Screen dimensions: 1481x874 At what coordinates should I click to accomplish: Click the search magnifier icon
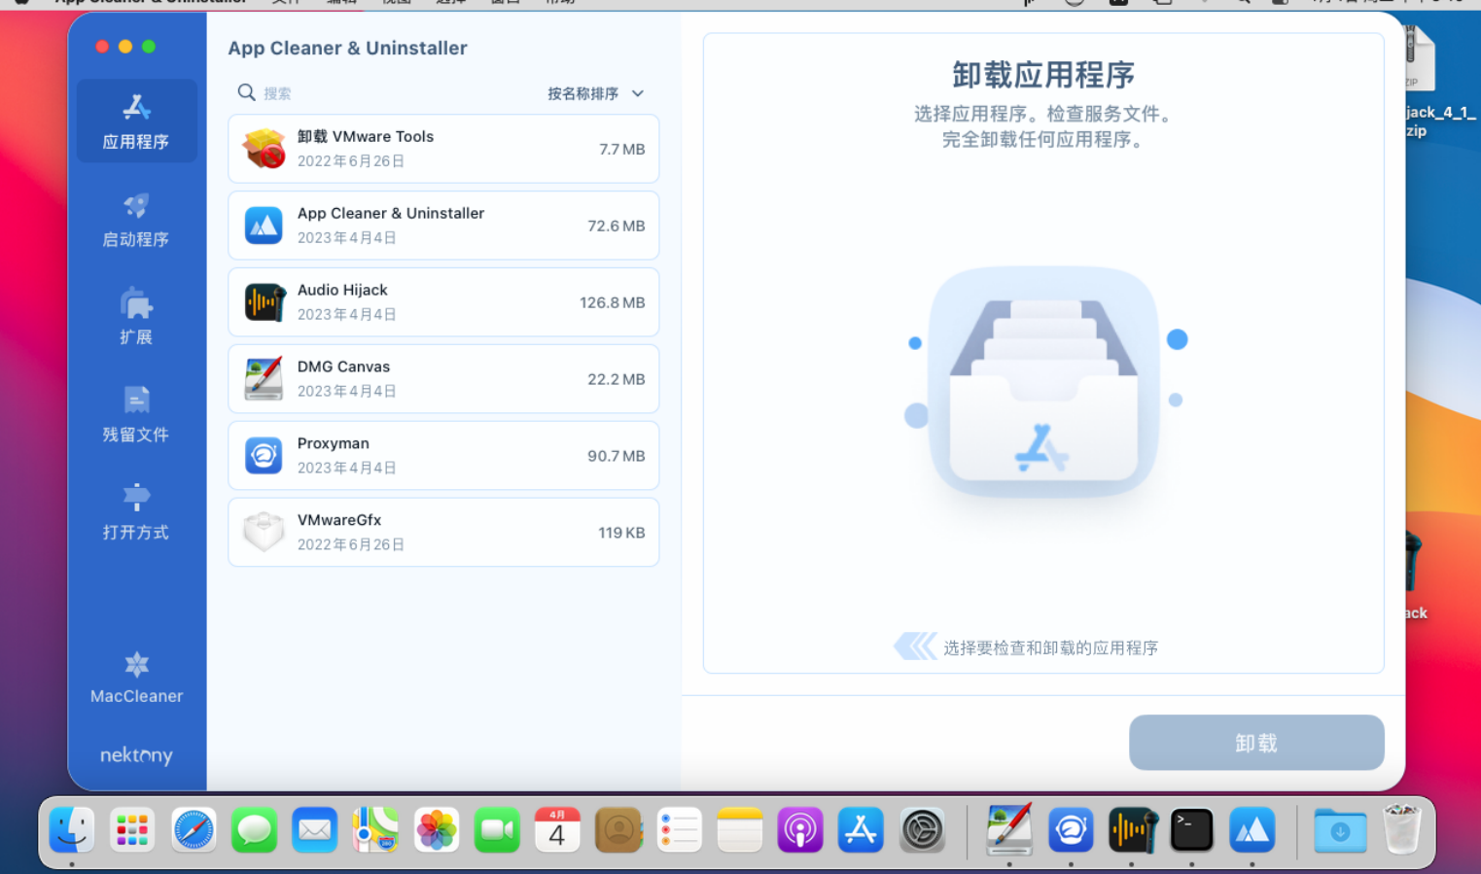coord(247,92)
